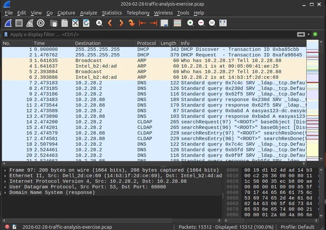Viewport: 326px width, 230px height.
Task: Select packet 12 DNS query 0xbabd row
Action: [x=154, y=111]
